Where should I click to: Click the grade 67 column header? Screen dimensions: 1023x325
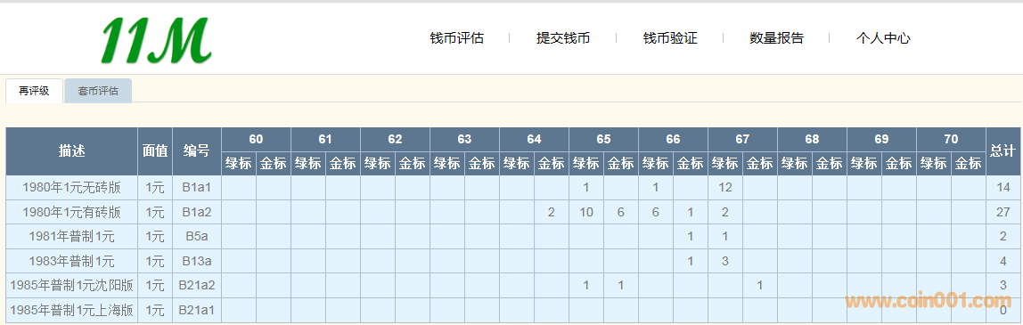(x=742, y=139)
